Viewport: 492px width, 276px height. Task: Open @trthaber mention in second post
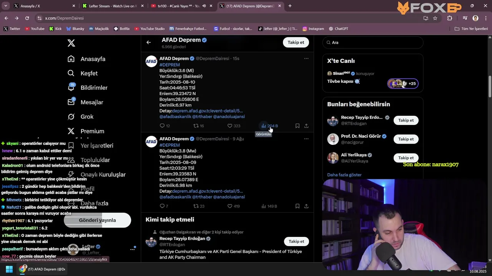(x=202, y=197)
